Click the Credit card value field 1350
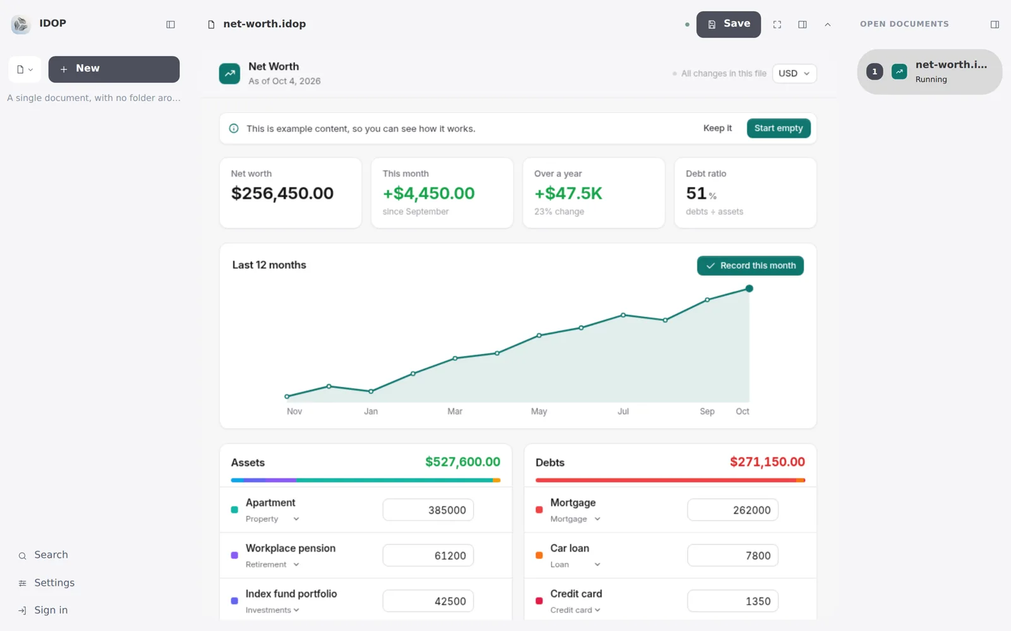1011x631 pixels. [733, 601]
